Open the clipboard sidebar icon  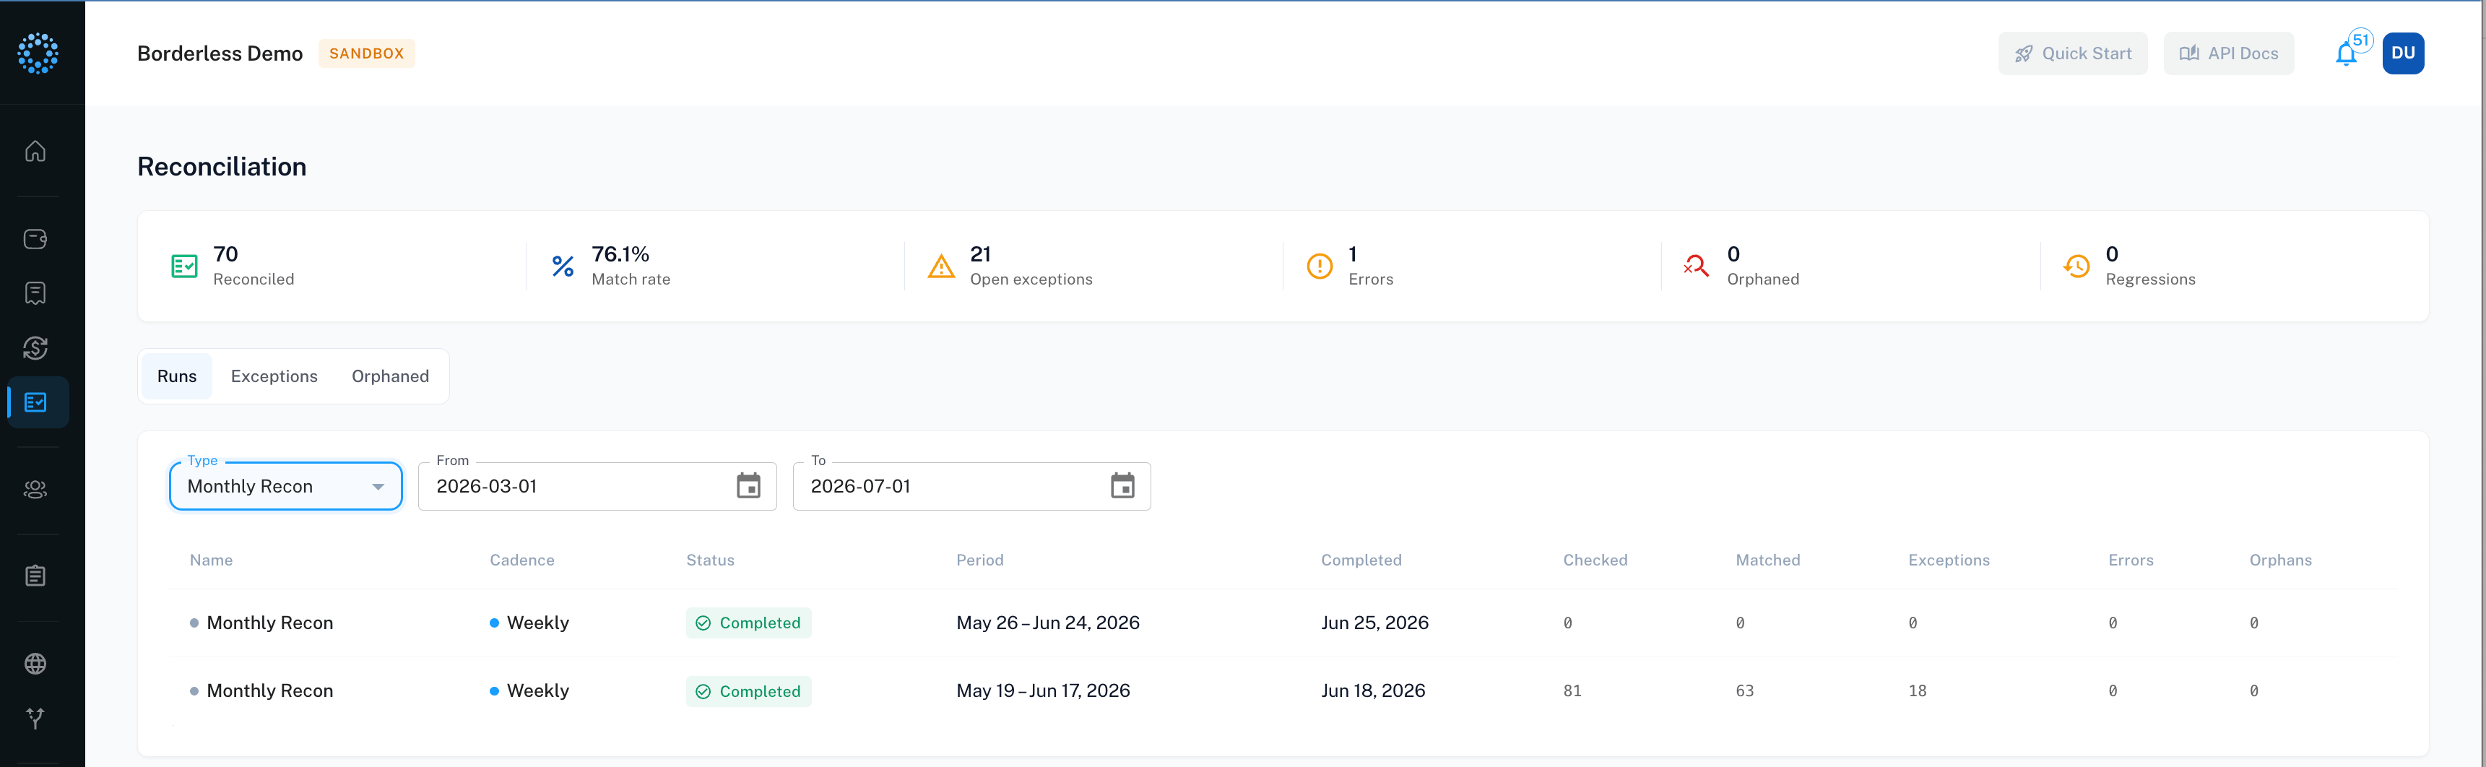pos(35,577)
